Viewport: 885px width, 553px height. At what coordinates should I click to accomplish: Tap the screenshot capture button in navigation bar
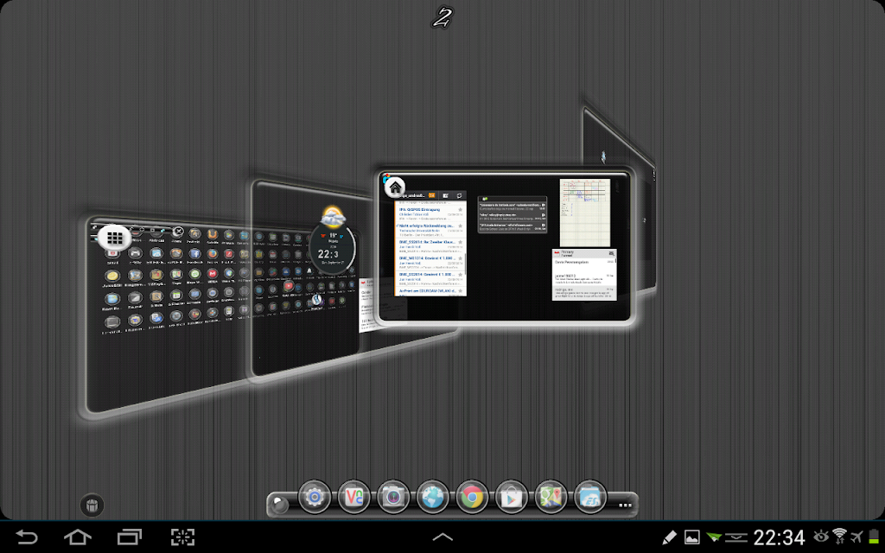tap(182, 537)
